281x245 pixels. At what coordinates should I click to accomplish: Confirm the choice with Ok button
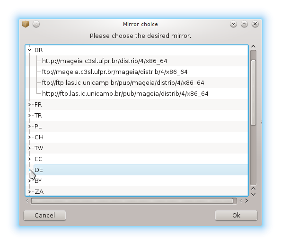coord(236,216)
